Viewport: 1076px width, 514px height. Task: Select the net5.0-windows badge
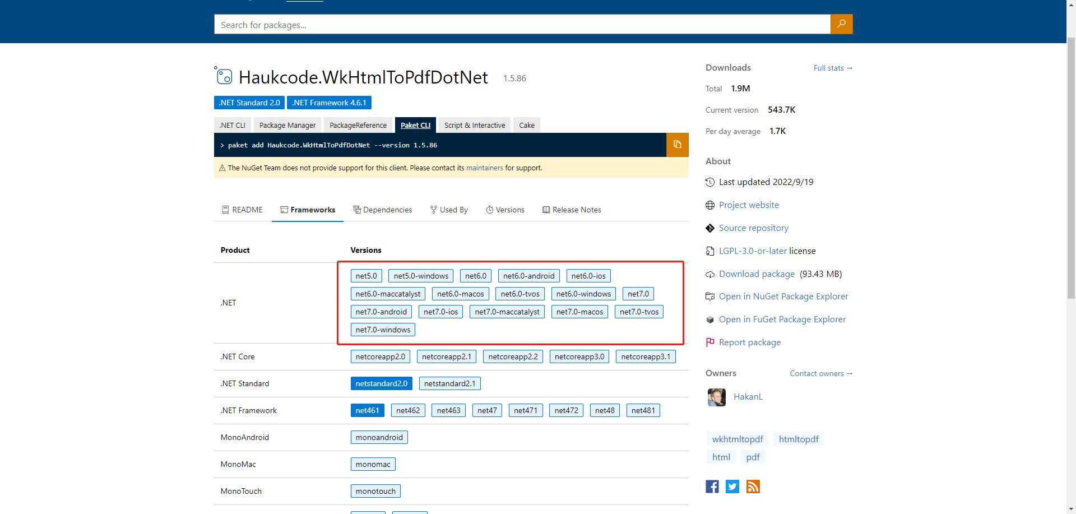click(421, 276)
